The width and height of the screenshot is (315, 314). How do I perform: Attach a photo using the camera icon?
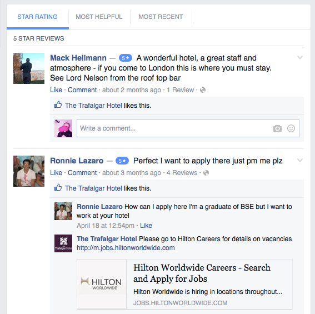[x=277, y=128]
